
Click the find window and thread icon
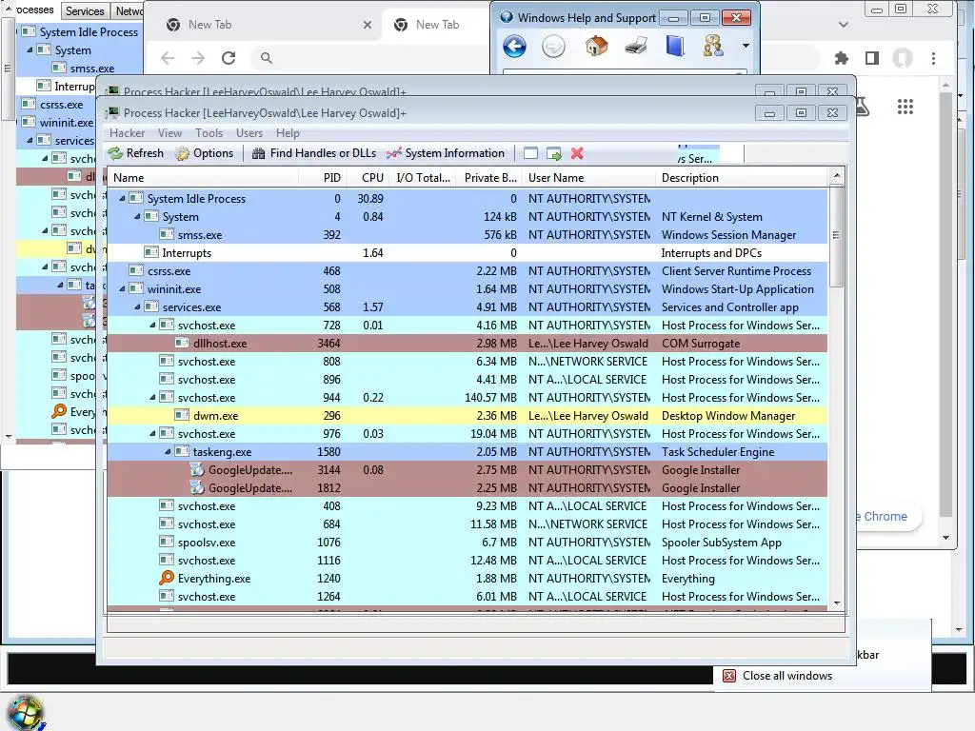click(x=553, y=153)
